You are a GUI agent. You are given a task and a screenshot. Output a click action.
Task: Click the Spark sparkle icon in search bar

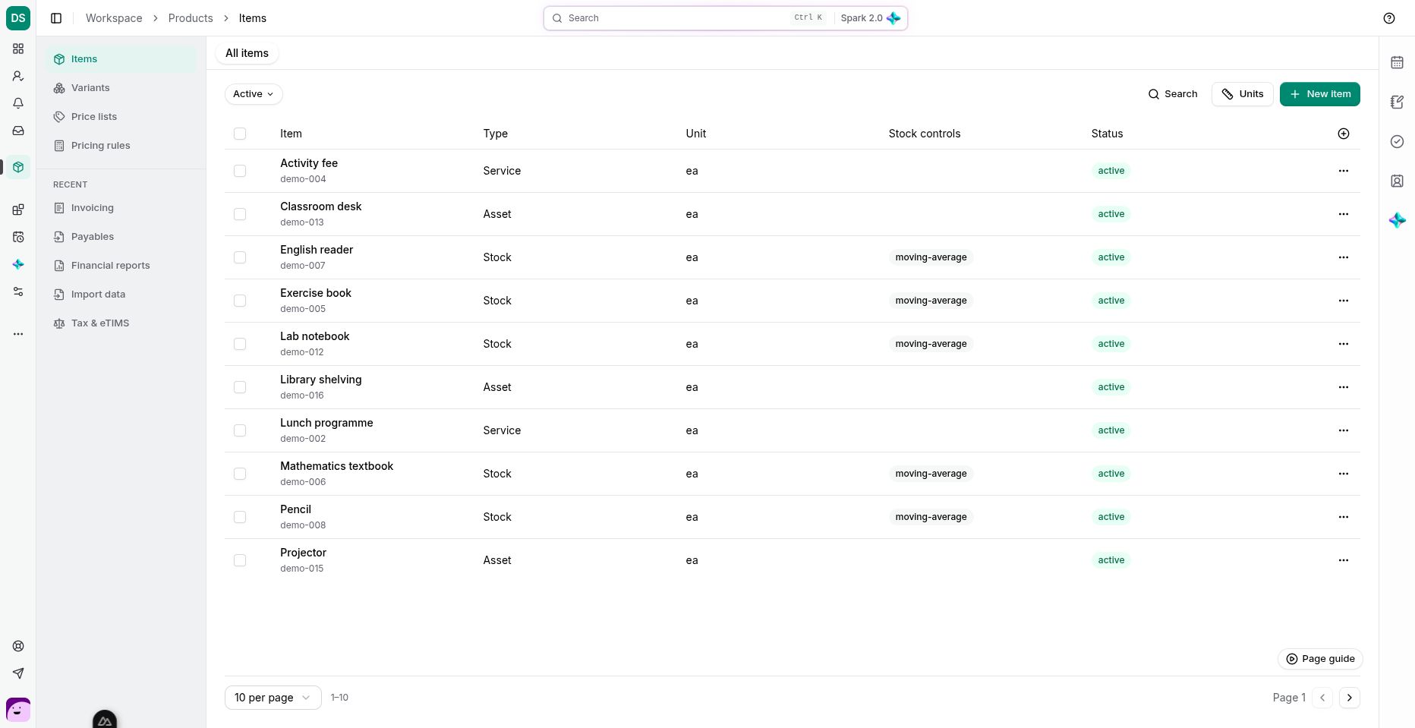tap(893, 18)
